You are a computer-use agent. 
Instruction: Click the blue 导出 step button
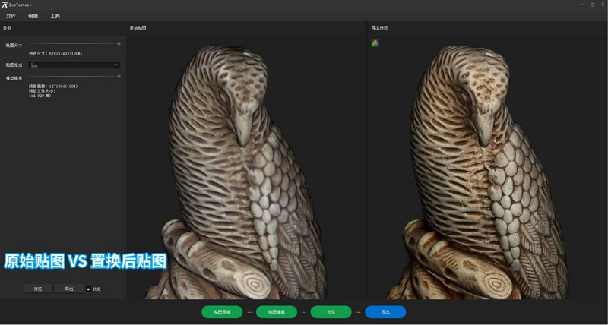point(385,312)
